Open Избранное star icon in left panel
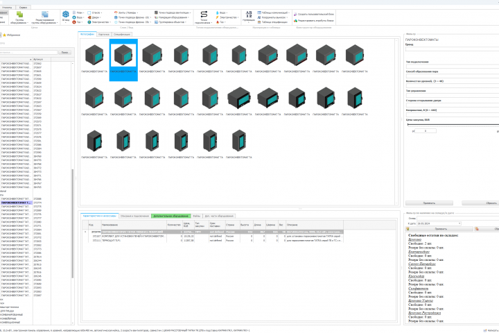The height and width of the screenshot is (333, 499). [x=4, y=35]
